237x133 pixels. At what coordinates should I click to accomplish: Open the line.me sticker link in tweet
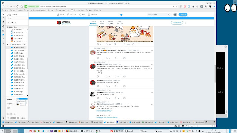(x=104, y=111)
